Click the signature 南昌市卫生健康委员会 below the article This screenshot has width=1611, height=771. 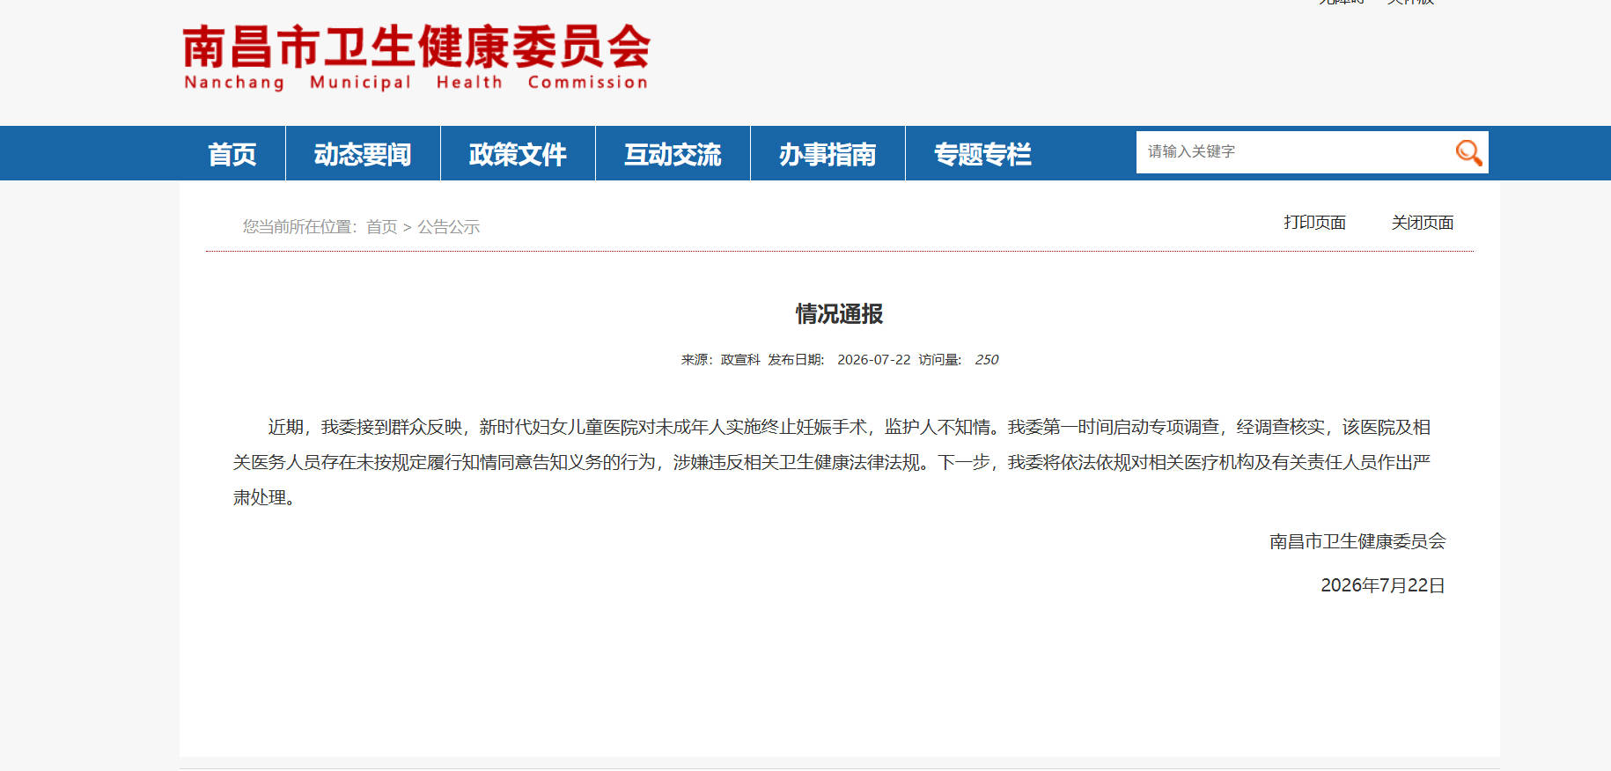tap(1357, 541)
